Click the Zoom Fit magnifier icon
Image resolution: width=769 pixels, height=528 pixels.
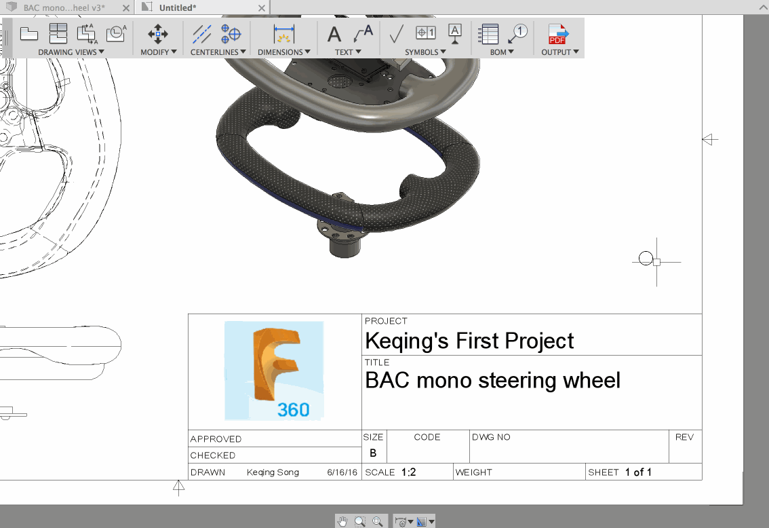point(377,522)
